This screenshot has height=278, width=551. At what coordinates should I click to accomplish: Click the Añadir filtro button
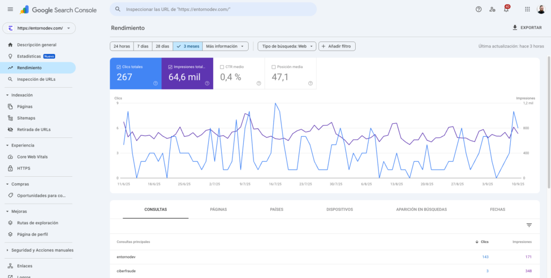337,46
